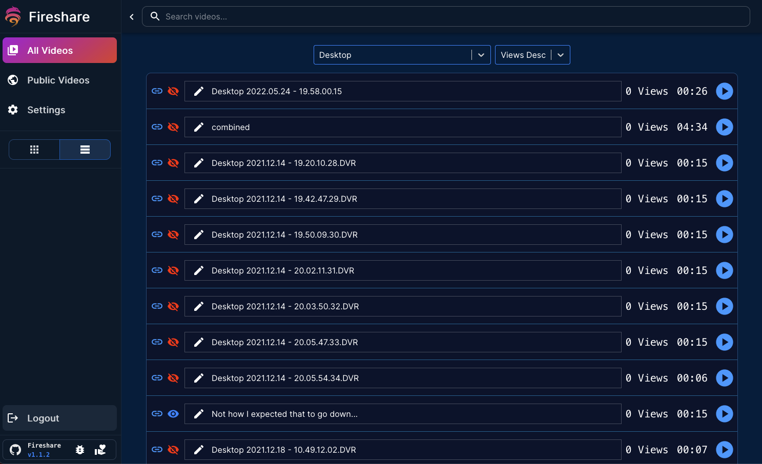This screenshot has width=762, height=464.
Task: Log out of Fireshare
Action: (43, 418)
